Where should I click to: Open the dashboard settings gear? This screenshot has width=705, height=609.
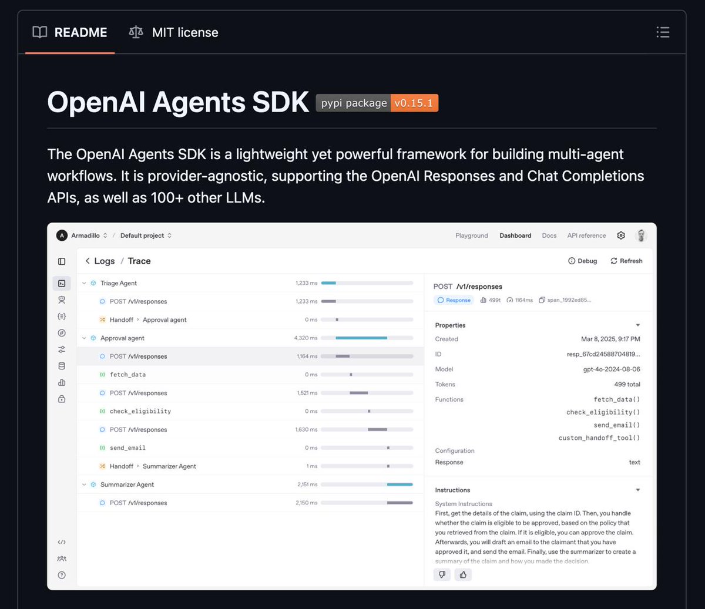point(621,235)
